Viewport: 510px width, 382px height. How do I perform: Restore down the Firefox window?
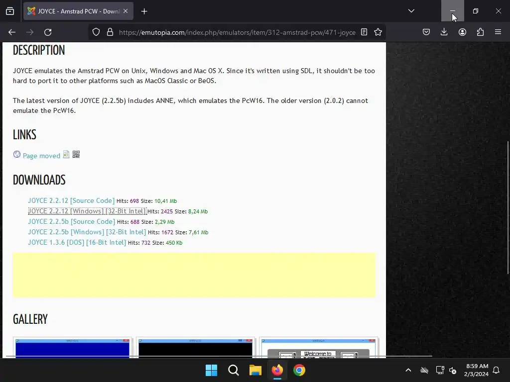coord(476,11)
